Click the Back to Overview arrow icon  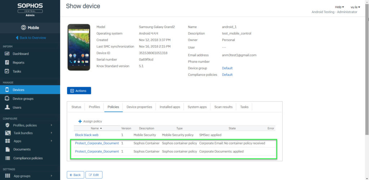click(17, 38)
